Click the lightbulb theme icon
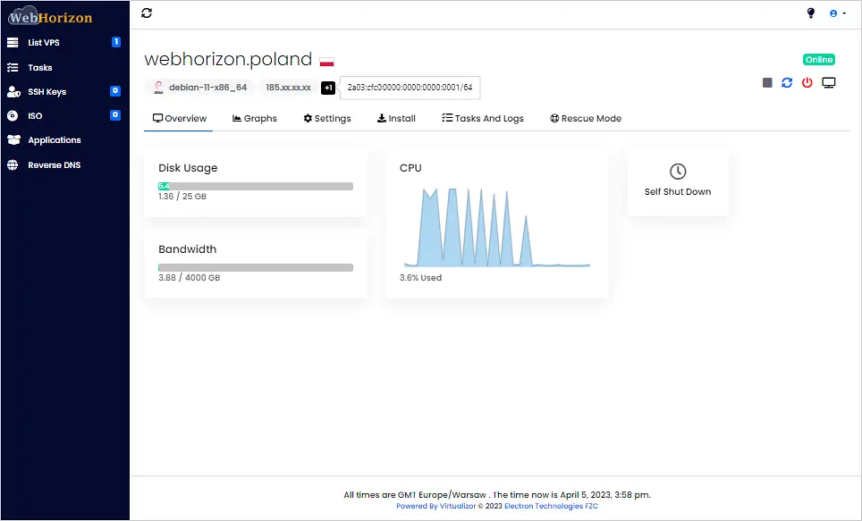 (810, 13)
